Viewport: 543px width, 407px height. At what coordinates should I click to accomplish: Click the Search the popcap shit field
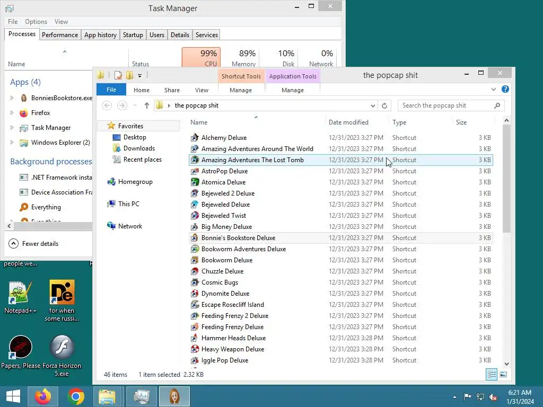(x=451, y=105)
